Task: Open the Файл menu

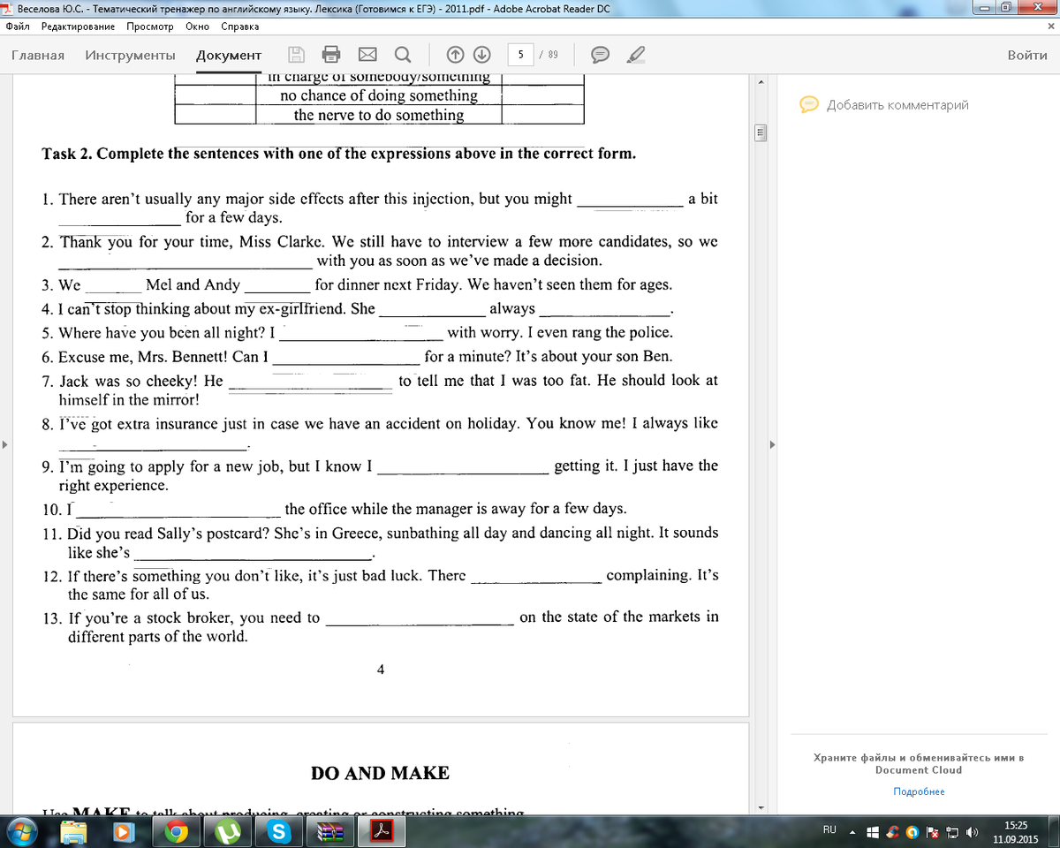Action: [18, 26]
